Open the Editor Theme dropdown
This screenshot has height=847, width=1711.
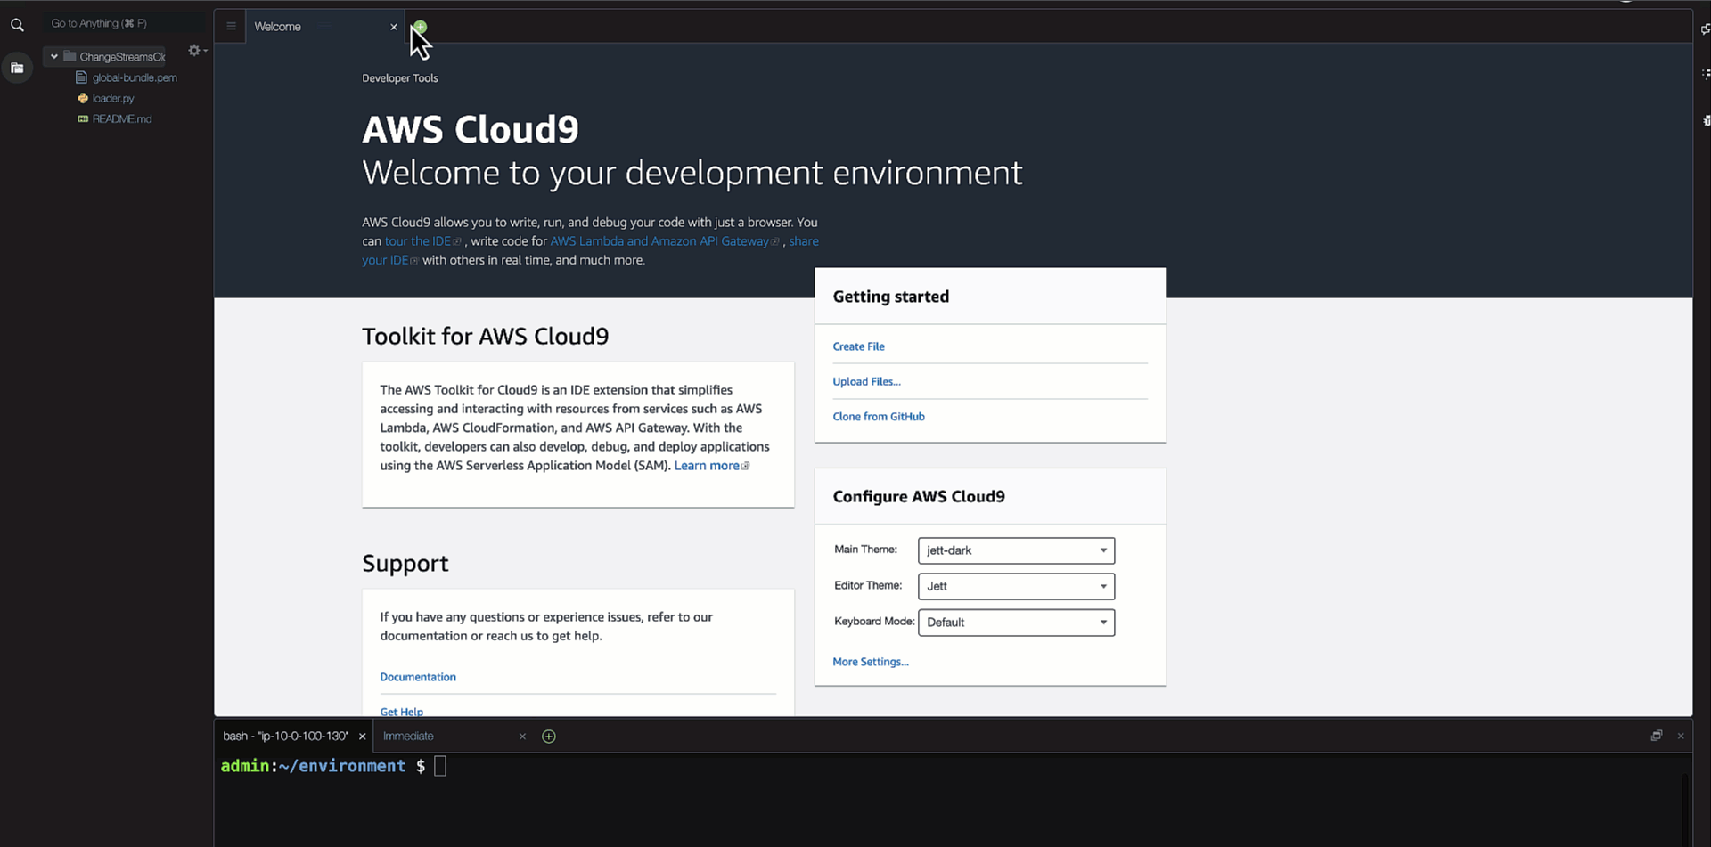click(1016, 586)
